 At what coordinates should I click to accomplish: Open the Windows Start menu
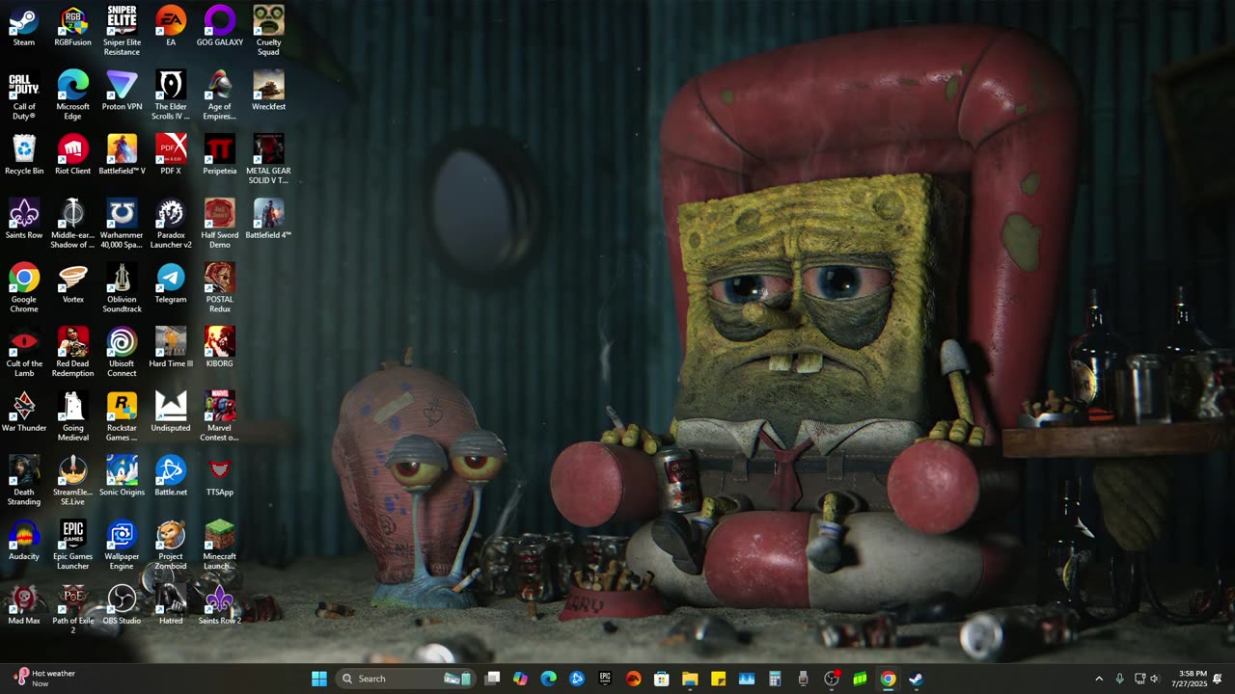tap(319, 679)
